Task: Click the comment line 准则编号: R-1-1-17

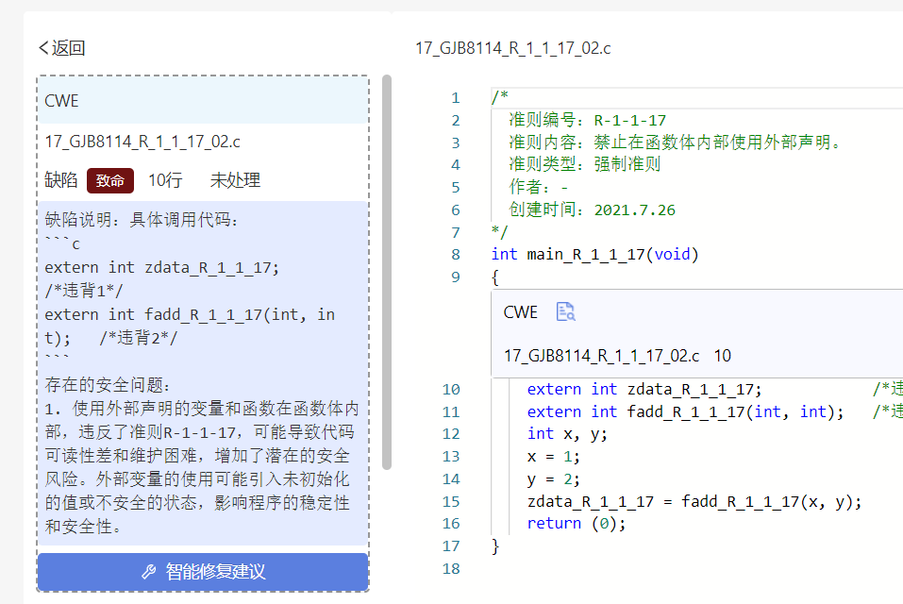Action: click(587, 120)
